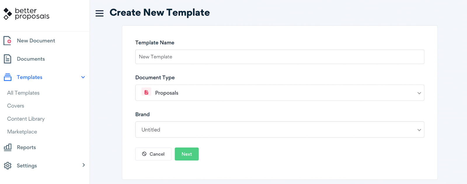Collapse the Templates submenu chevron

pyautogui.click(x=83, y=77)
